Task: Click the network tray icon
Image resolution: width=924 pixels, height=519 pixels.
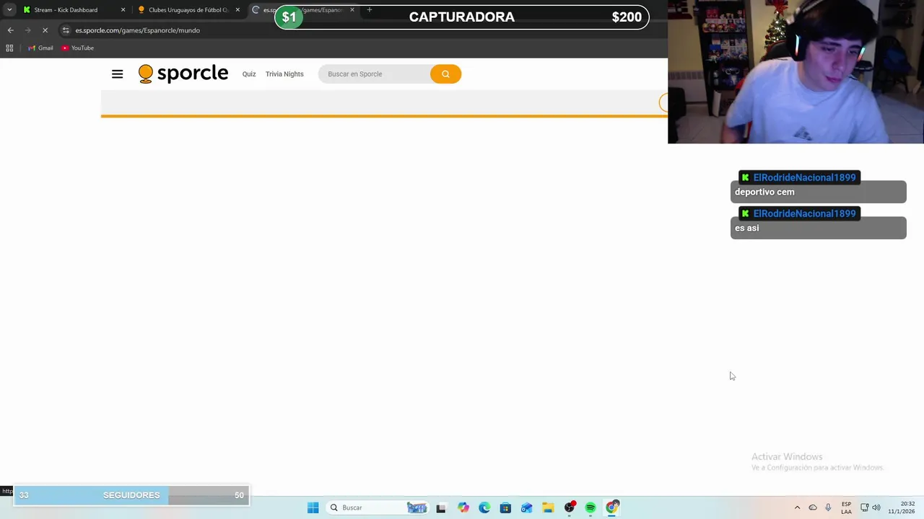Action: [x=864, y=507]
